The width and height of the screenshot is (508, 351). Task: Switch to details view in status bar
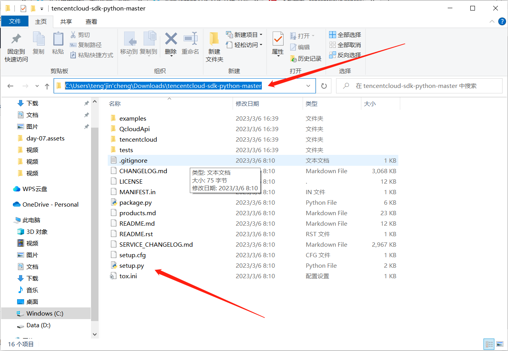point(489,344)
